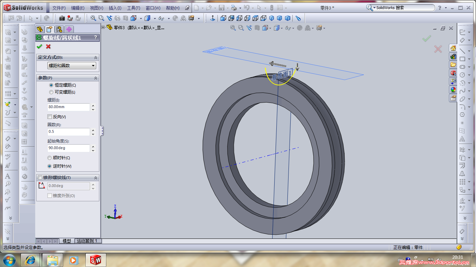Image resolution: width=476 pixels, height=267 pixels.
Task: Open Windows Start menu orb
Action: 9,260
